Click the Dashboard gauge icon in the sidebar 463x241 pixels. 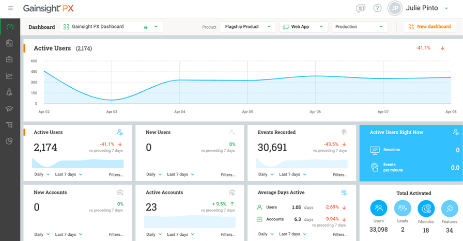(x=10, y=27)
